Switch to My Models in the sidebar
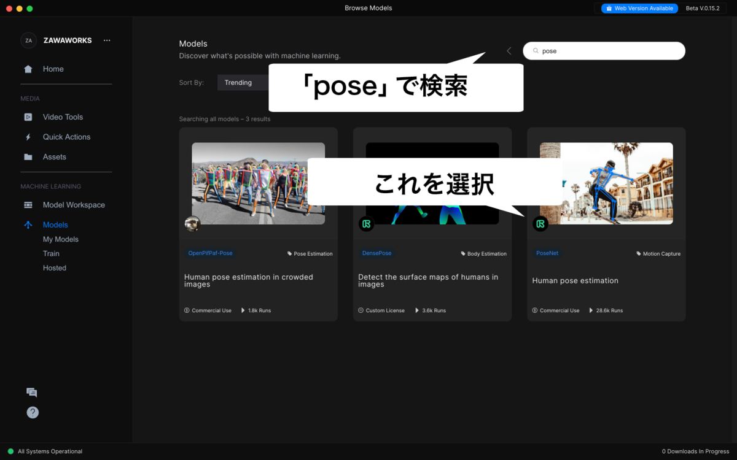 [x=61, y=239]
